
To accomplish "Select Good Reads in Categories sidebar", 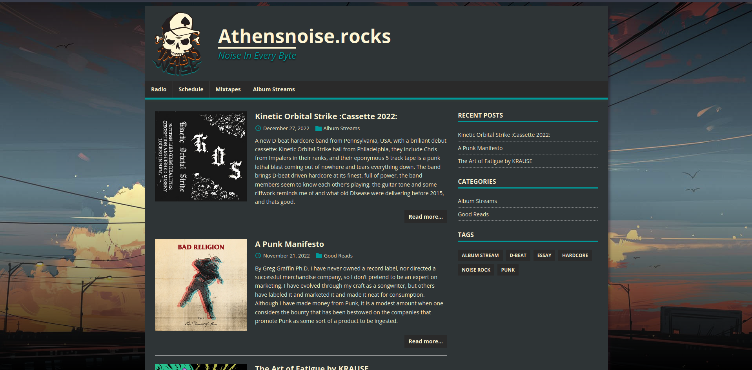I will [x=473, y=214].
